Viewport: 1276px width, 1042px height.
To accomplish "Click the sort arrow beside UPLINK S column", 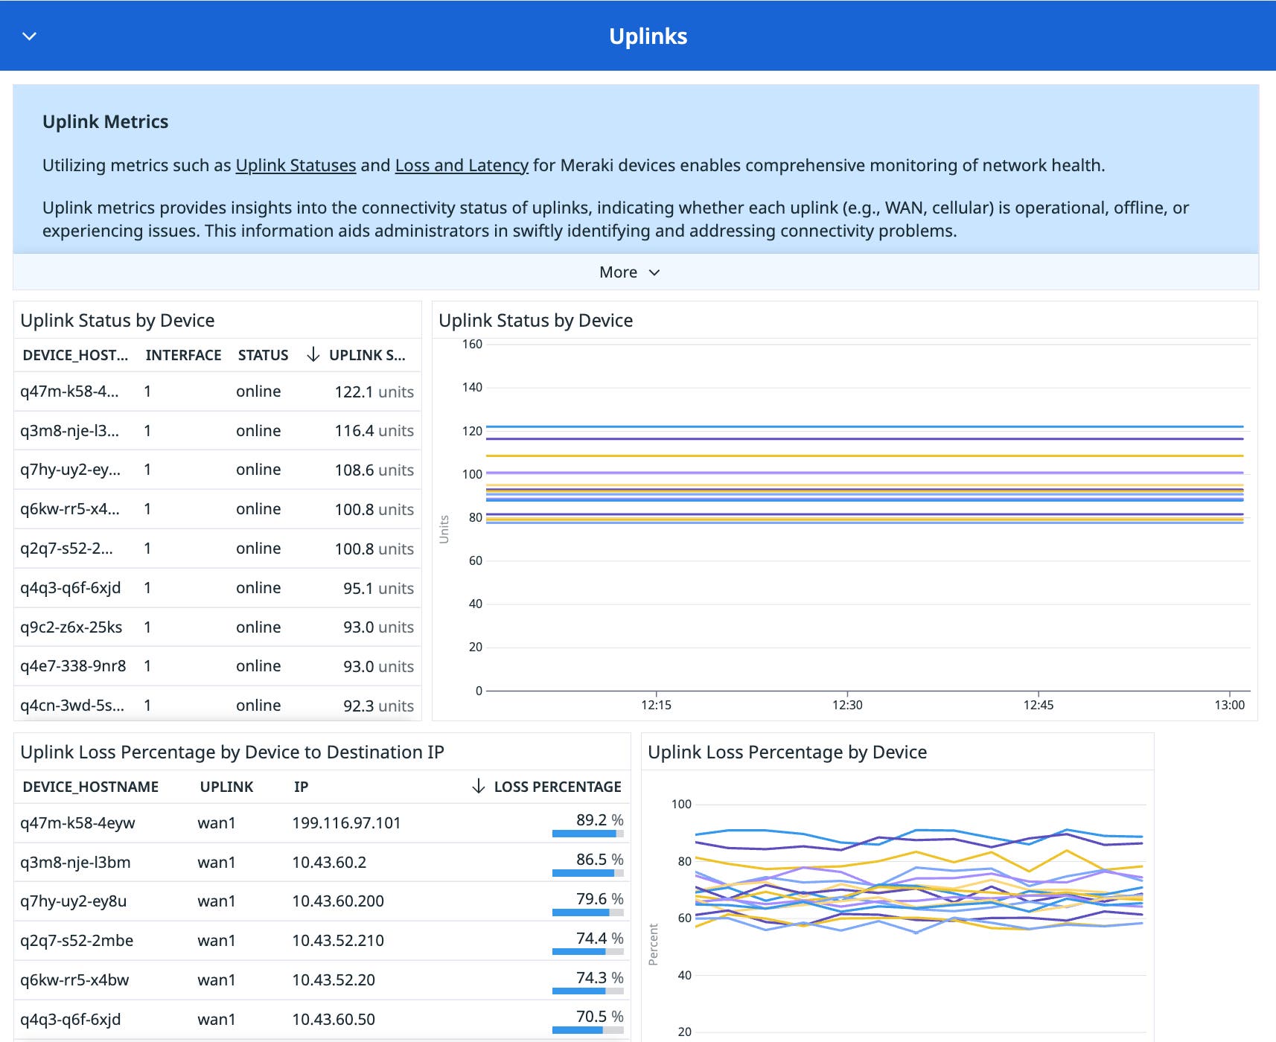I will [x=312, y=355].
